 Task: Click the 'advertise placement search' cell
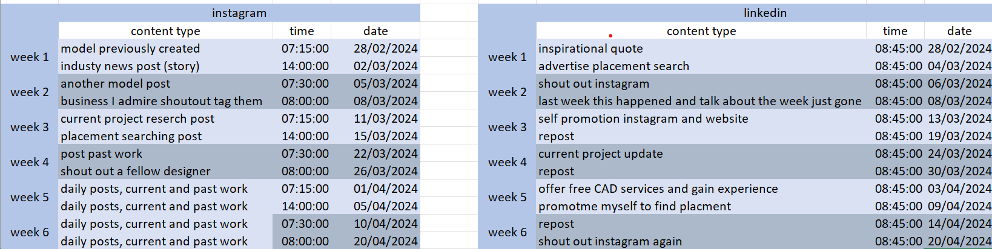tap(701, 66)
